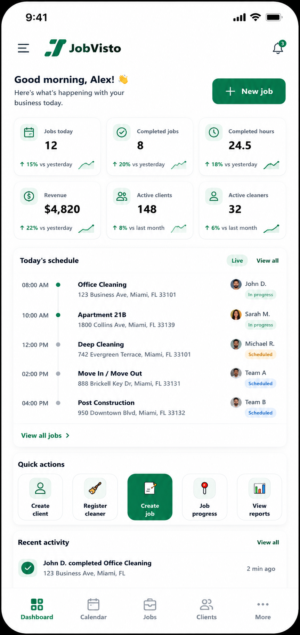
Task: Click the 148 active clients value
Action: (x=147, y=209)
